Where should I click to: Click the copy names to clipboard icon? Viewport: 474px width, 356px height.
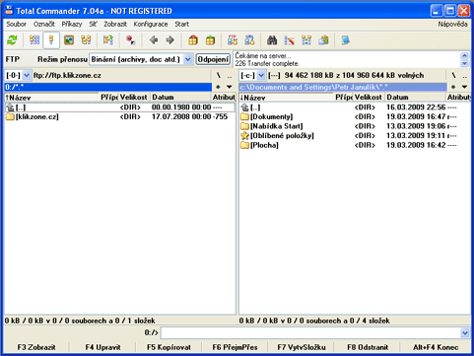[x=323, y=40]
